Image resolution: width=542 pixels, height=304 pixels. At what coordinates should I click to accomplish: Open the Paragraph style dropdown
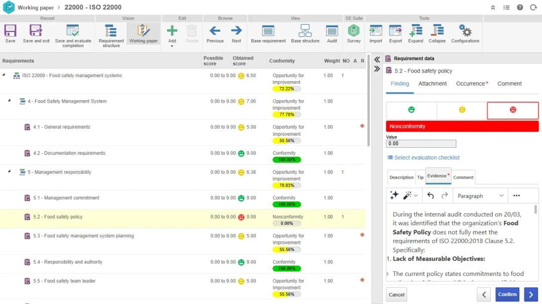[480, 196]
